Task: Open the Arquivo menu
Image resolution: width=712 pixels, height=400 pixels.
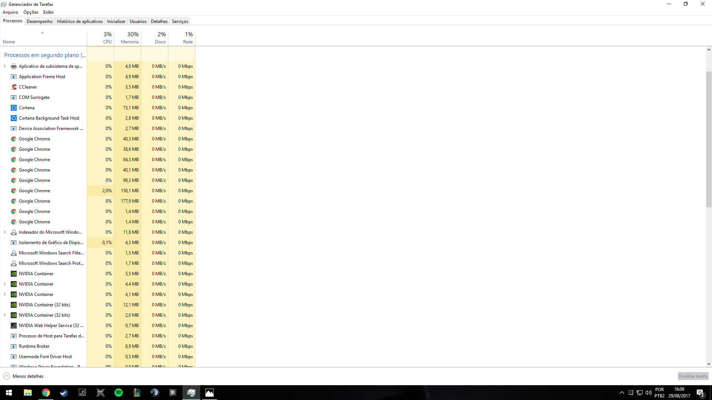Action: point(10,12)
